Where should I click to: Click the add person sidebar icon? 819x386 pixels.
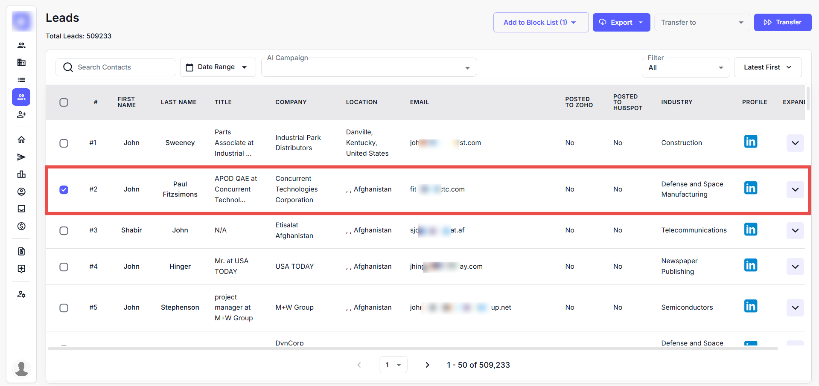tap(21, 114)
